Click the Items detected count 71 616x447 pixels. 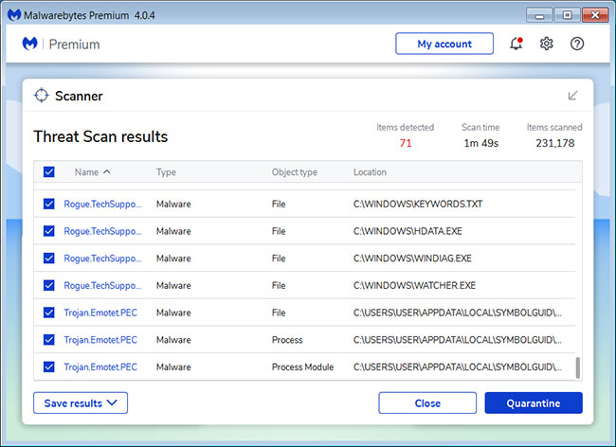pyautogui.click(x=406, y=143)
